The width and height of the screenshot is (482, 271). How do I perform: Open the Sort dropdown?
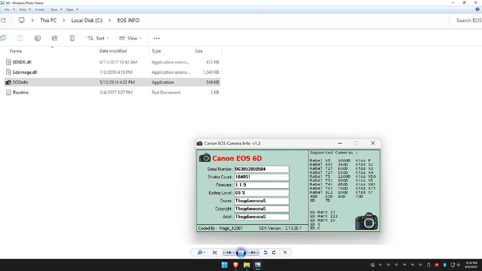(x=98, y=38)
